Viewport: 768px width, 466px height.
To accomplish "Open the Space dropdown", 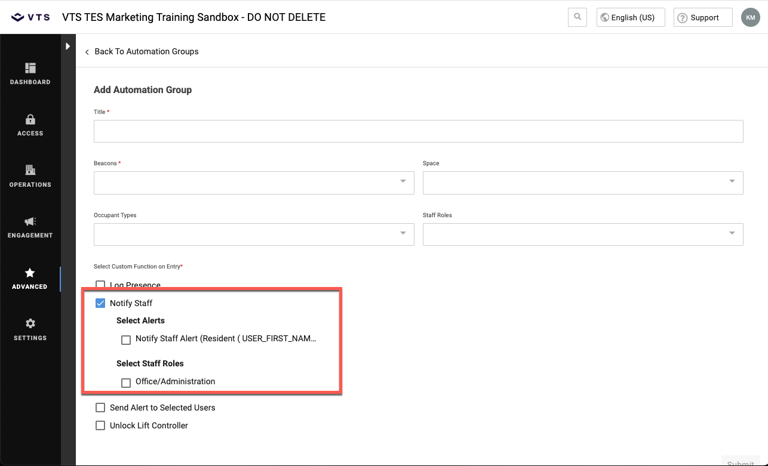I will [x=583, y=183].
